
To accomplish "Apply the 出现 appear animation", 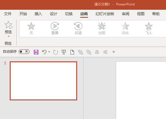I will (102, 28).
